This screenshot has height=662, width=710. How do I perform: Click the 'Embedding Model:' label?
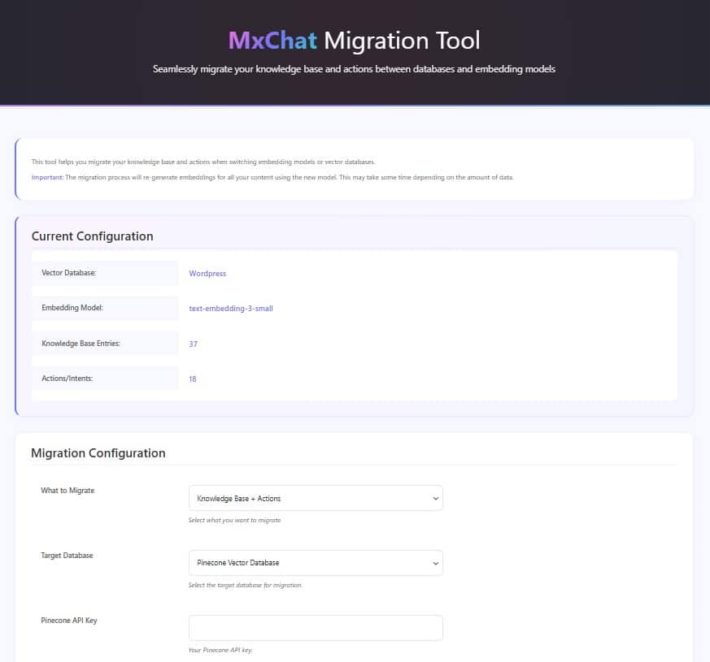click(x=72, y=308)
